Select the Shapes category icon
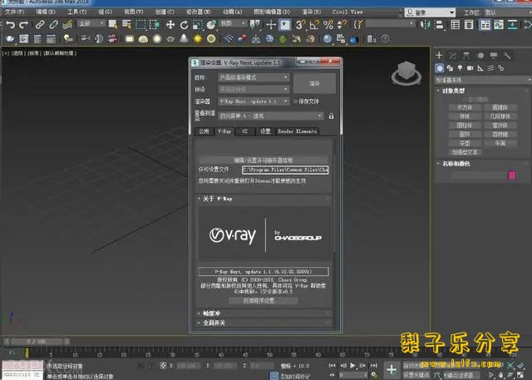Image resolution: width=532 pixels, height=380 pixels. point(450,68)
